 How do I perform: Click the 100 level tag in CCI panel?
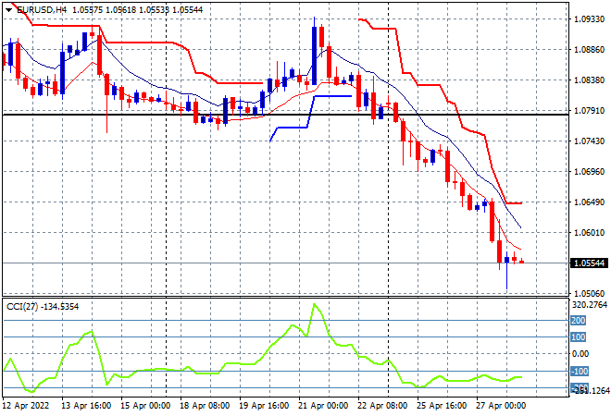pos(579,336)
